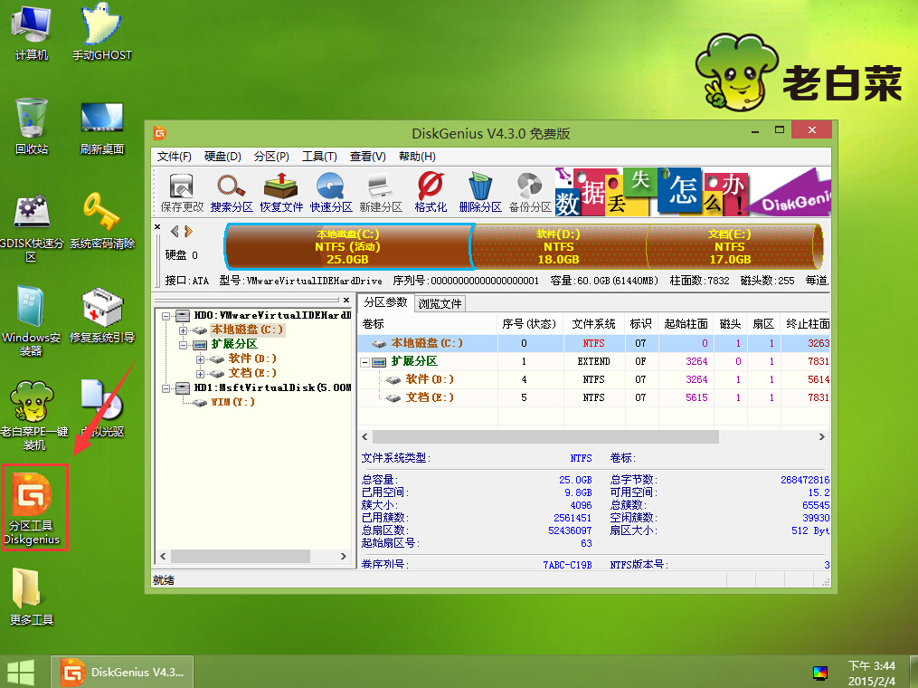Click the Backup Partition (备份分区) toolbar icon
918x688 pixels.
click(530, 193)
